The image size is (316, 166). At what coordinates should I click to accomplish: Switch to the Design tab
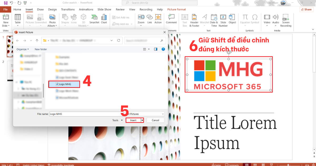52,9
